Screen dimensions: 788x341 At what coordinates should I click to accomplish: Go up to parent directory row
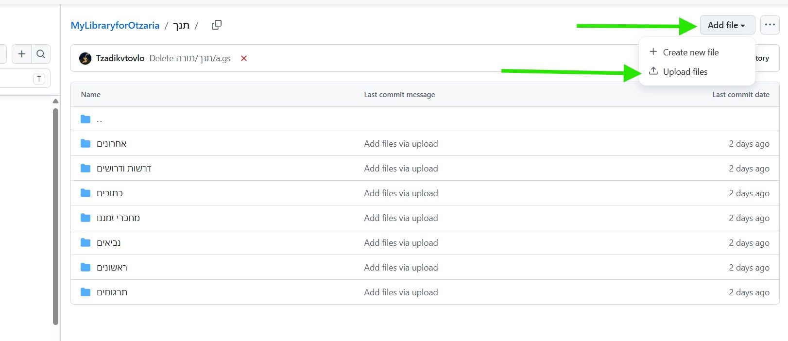[425, 119]
